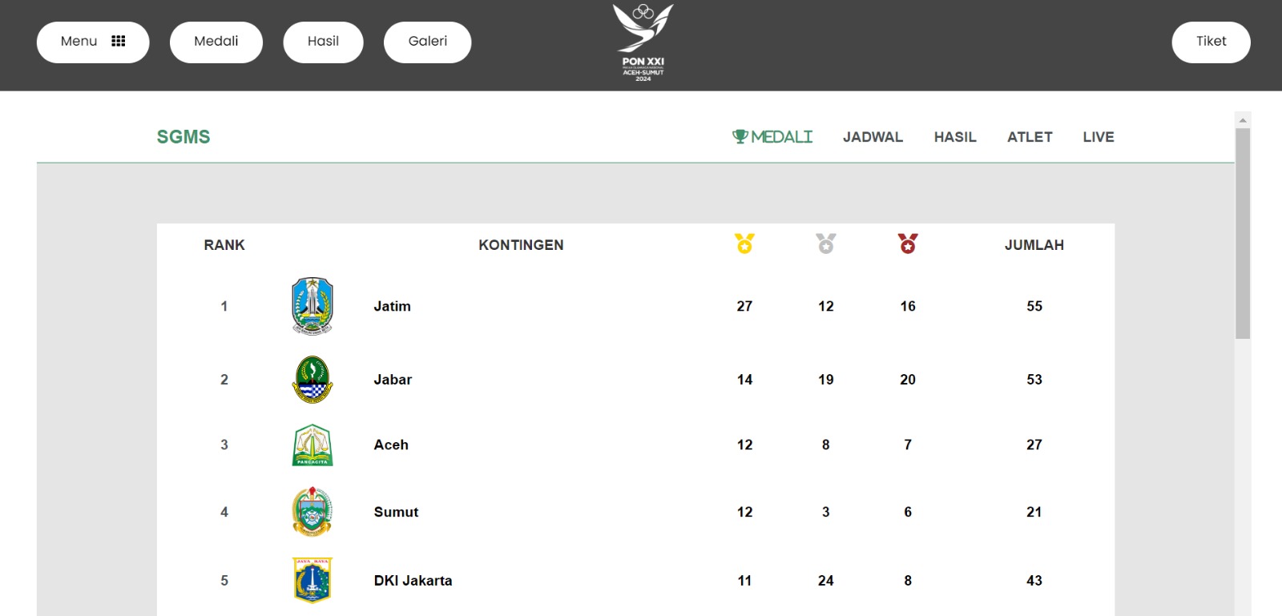The image size is (1282, 616).
Task: Click the Sumut province emblem
Action: tap(312, 512)
